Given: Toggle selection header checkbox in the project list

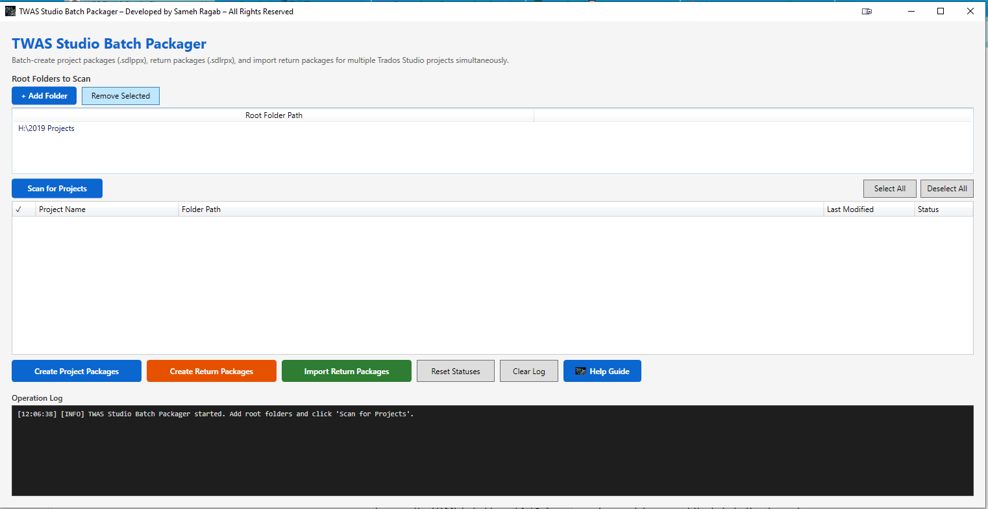Looking at the screenshot, I should pyautogui.click(x=18, y=209).
